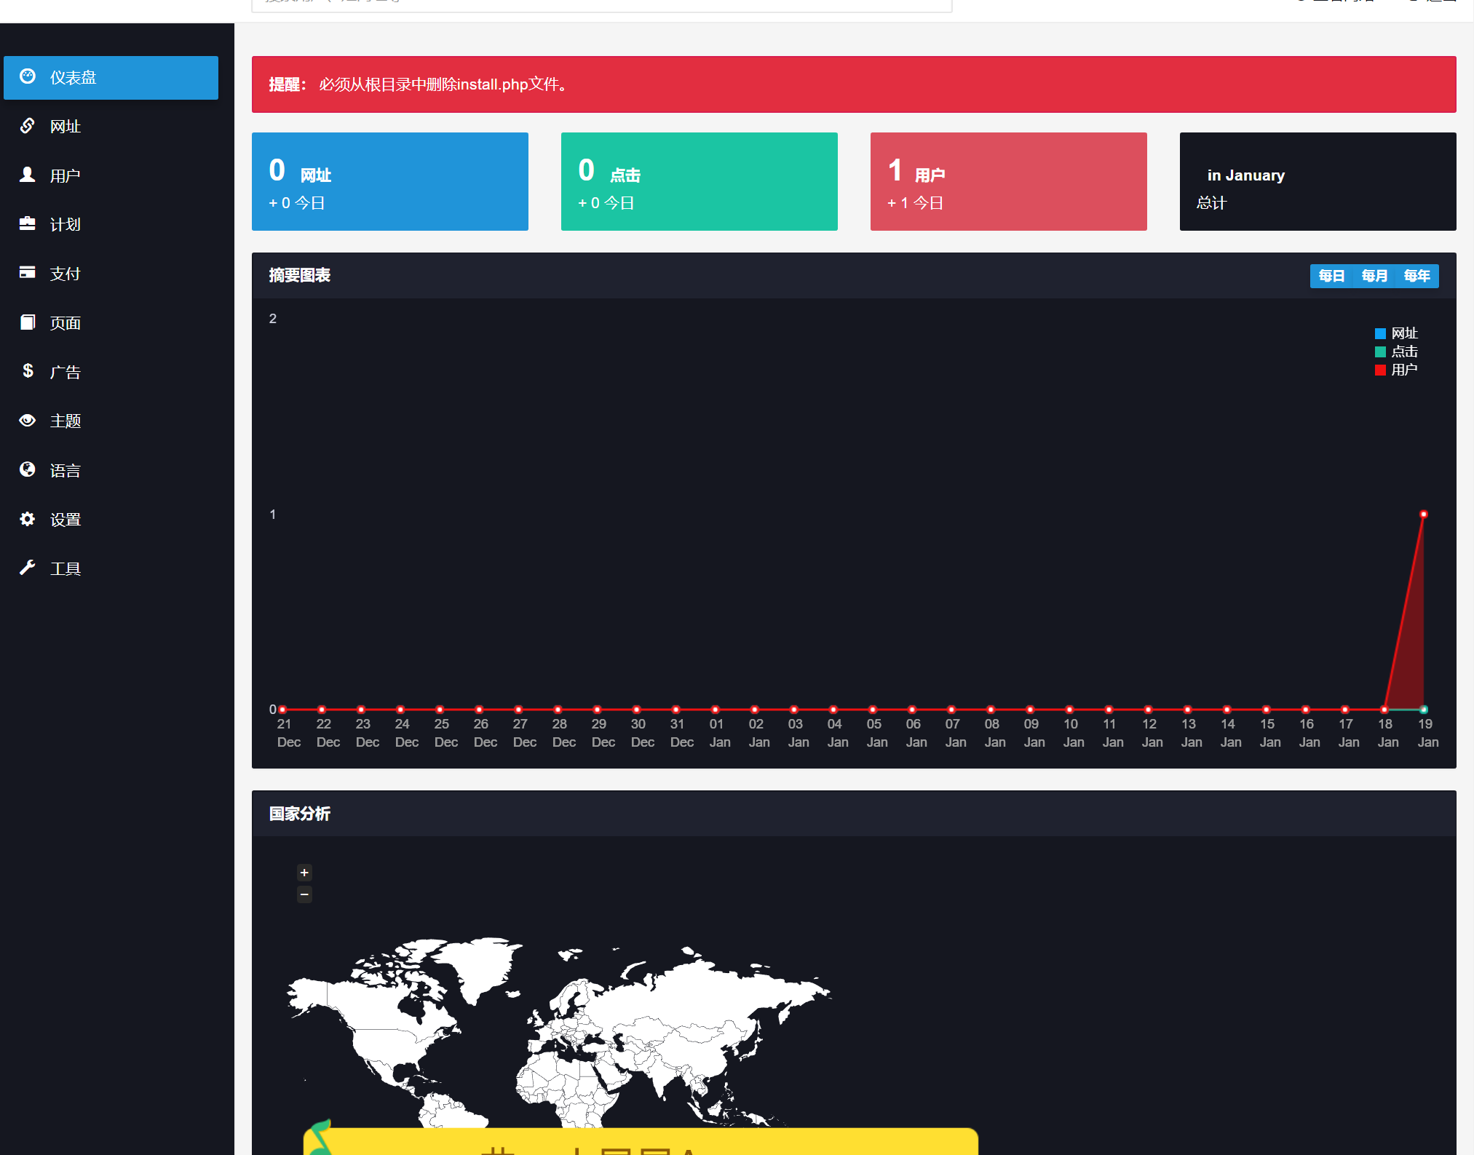Zoom out on the country map
This screenshot has width=1474, height=1155.
304,894
